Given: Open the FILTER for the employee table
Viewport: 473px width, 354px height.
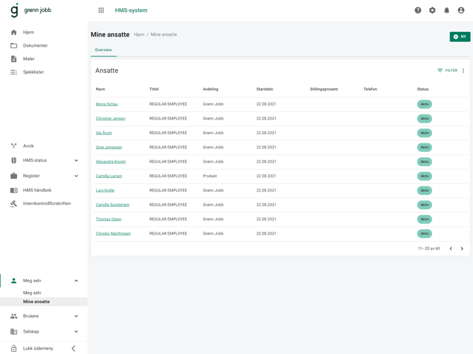Looking at the screenshot, I should click(448, 71).
